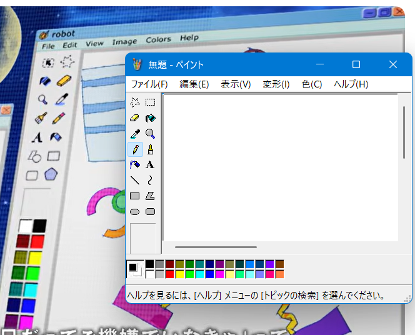Pick the orange swatch in ペイント bottom row
The height and width of the screenshot is (335, 415).
pyautogui.click(x=280, y=274)
